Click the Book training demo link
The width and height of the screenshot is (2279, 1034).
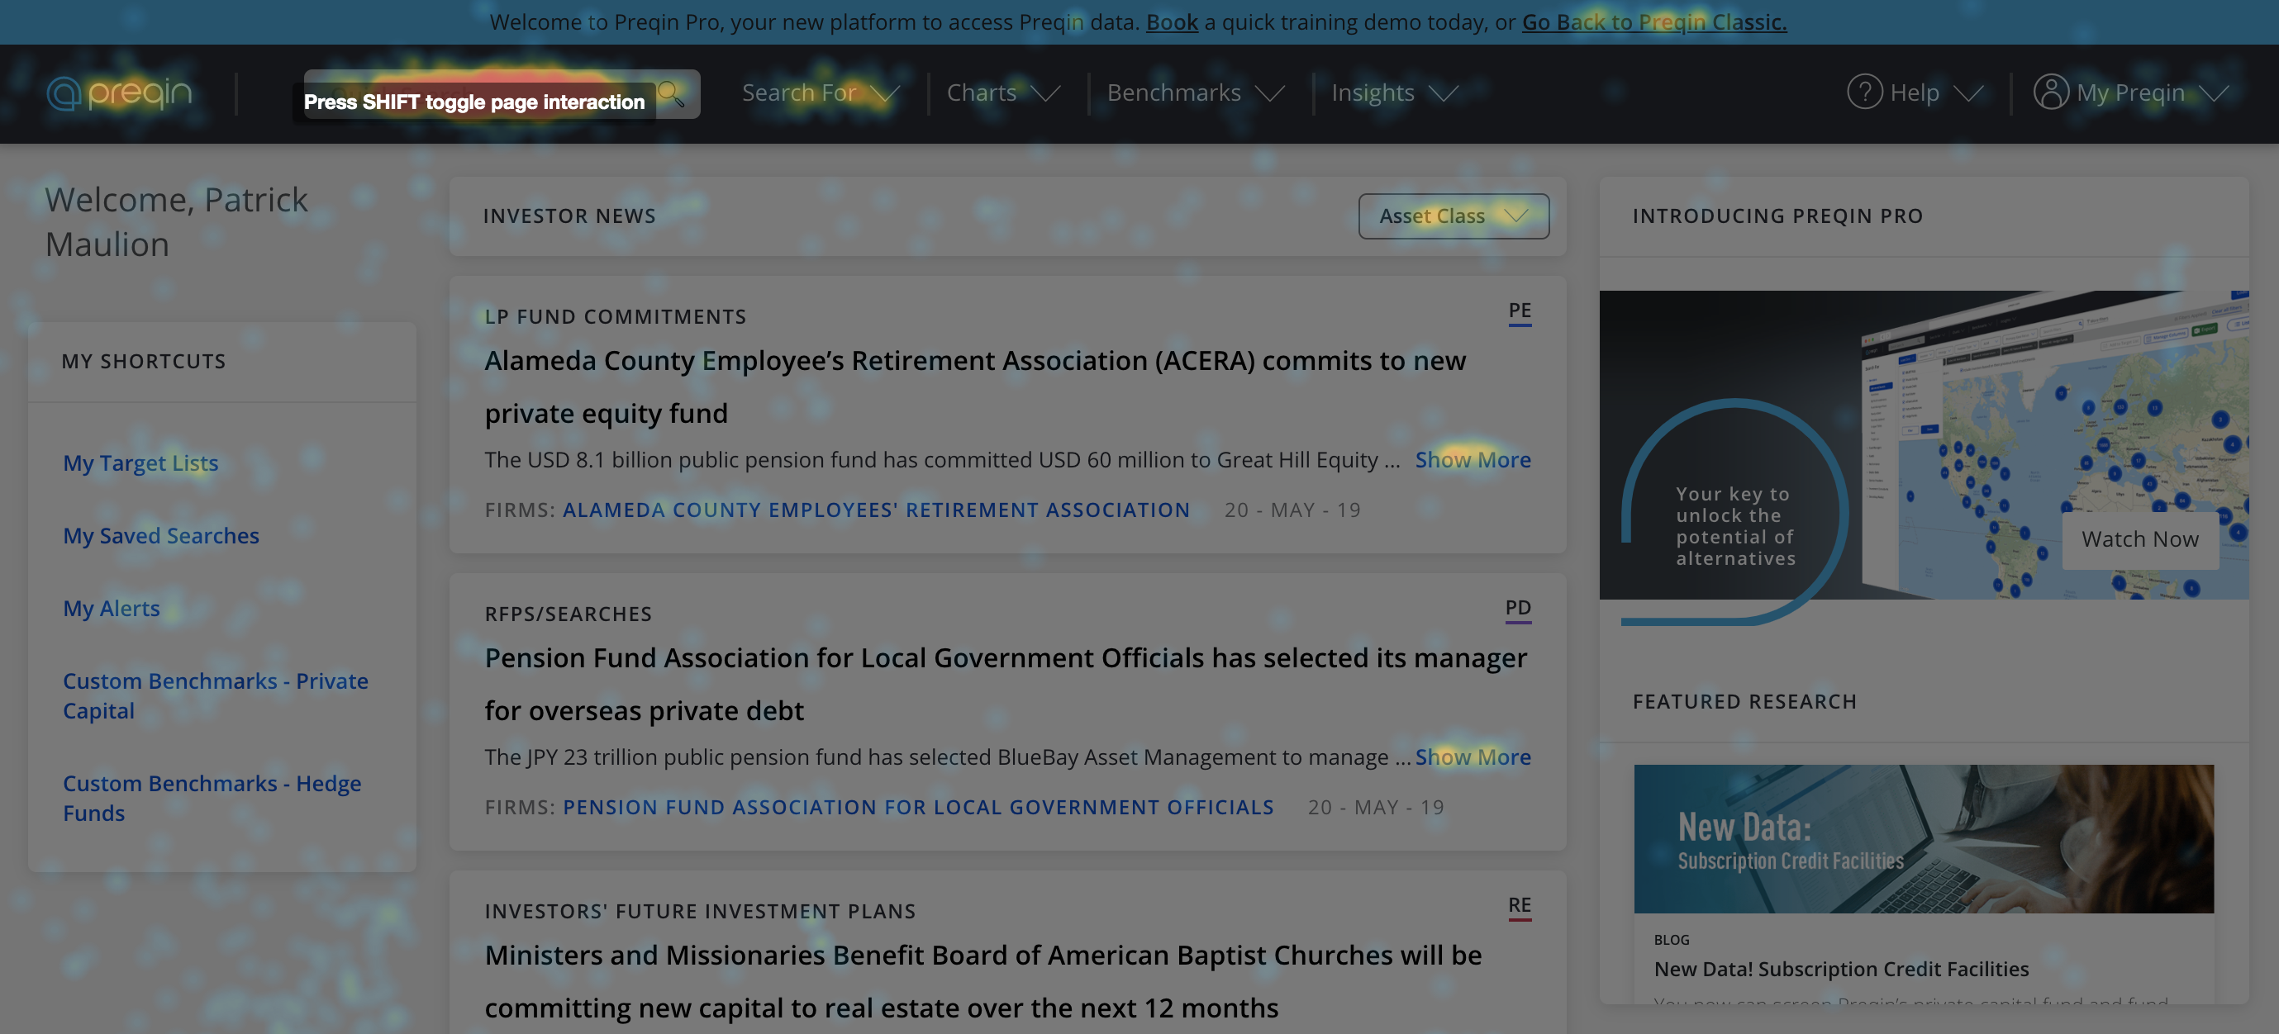[x=1172, y=22]
